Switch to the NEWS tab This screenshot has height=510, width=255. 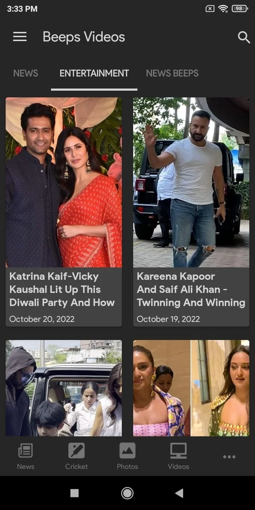[25, 73]
